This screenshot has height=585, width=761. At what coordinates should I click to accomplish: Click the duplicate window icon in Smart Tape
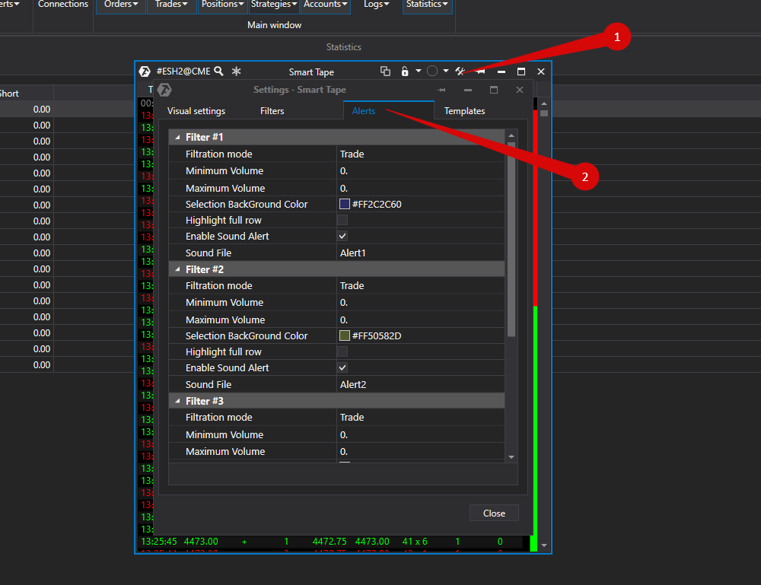385,72
